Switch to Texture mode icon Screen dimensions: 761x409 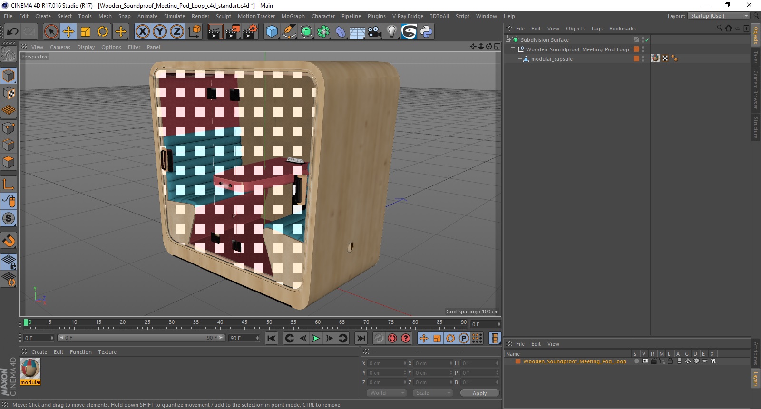coord(9,93)
